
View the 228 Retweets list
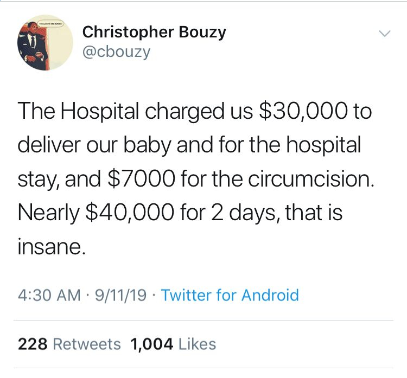coord(69,344)
